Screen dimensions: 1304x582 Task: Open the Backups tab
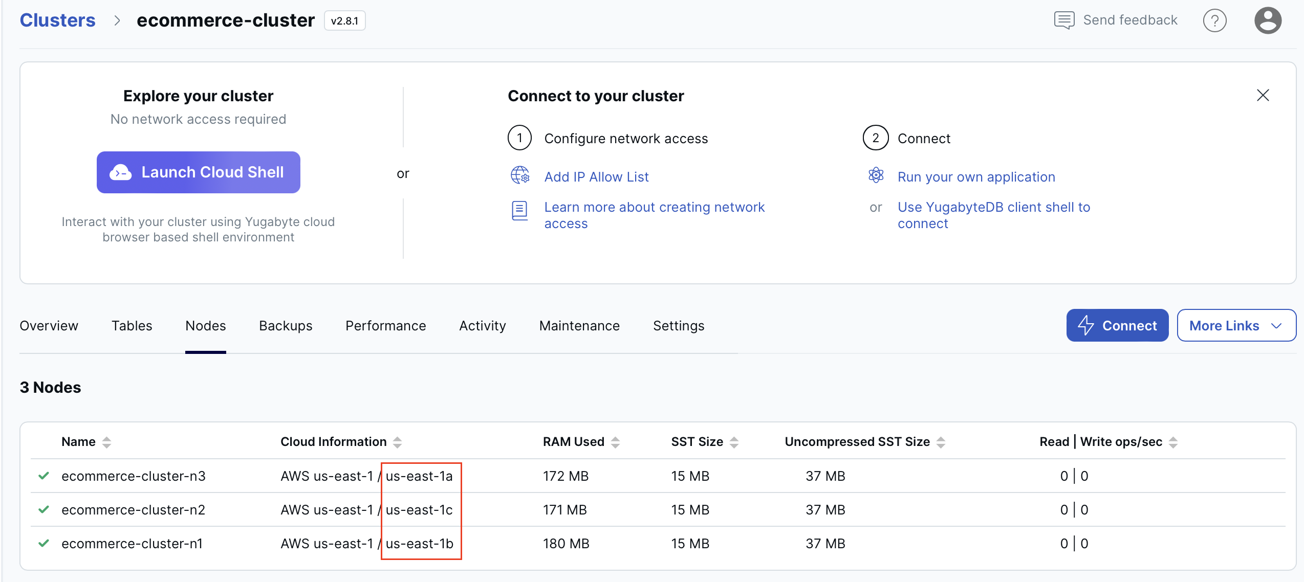(286, 325)
